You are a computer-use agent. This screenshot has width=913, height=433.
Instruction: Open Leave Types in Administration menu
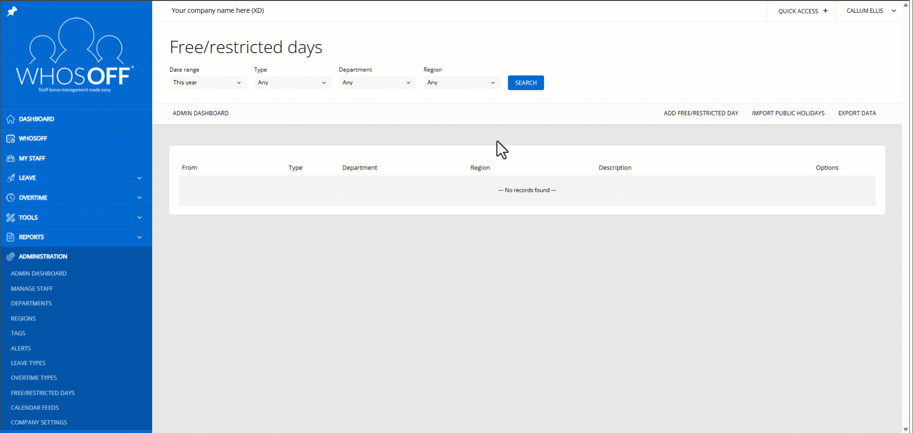point(28,363)
